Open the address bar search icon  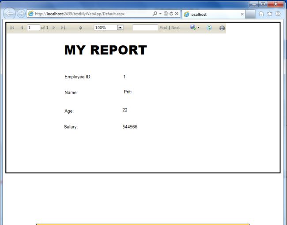point(155,14)
